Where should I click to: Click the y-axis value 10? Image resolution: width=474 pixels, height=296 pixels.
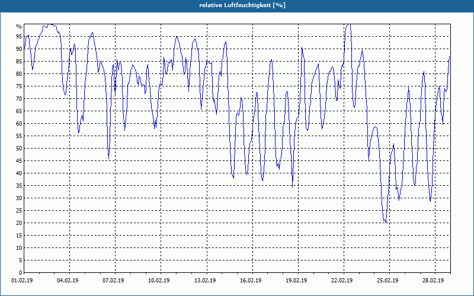click(x=19, y=247)
